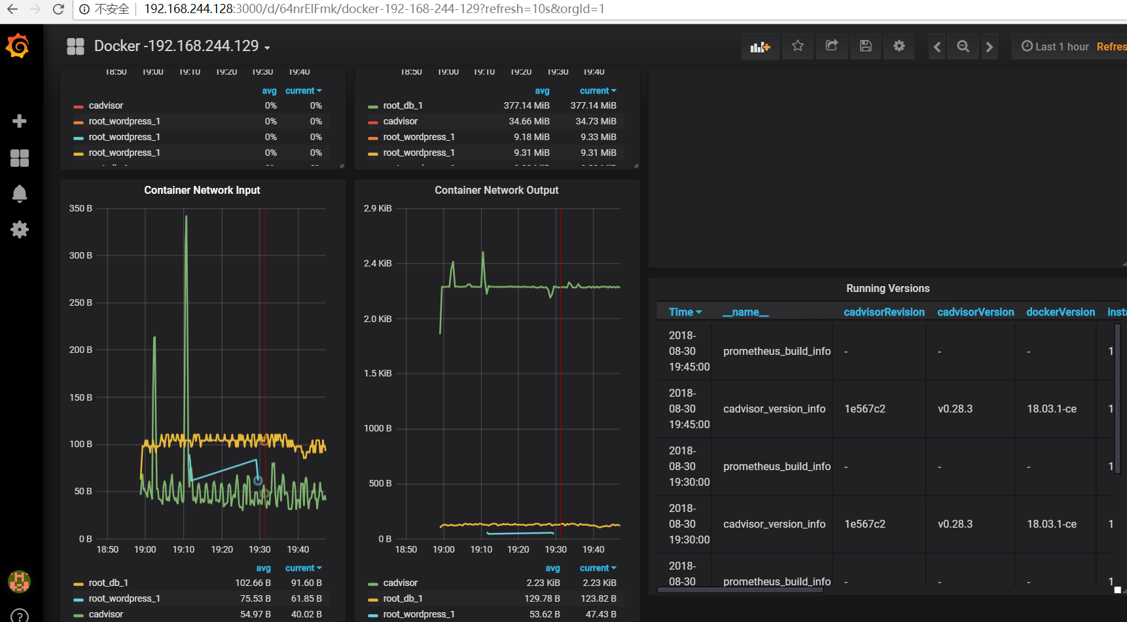Click browser back arrow
Screen dimensions: 1127x622
pyautogui.click(x=12, y=9)
